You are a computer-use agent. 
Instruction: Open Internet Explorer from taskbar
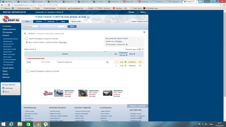pos(11,124)
